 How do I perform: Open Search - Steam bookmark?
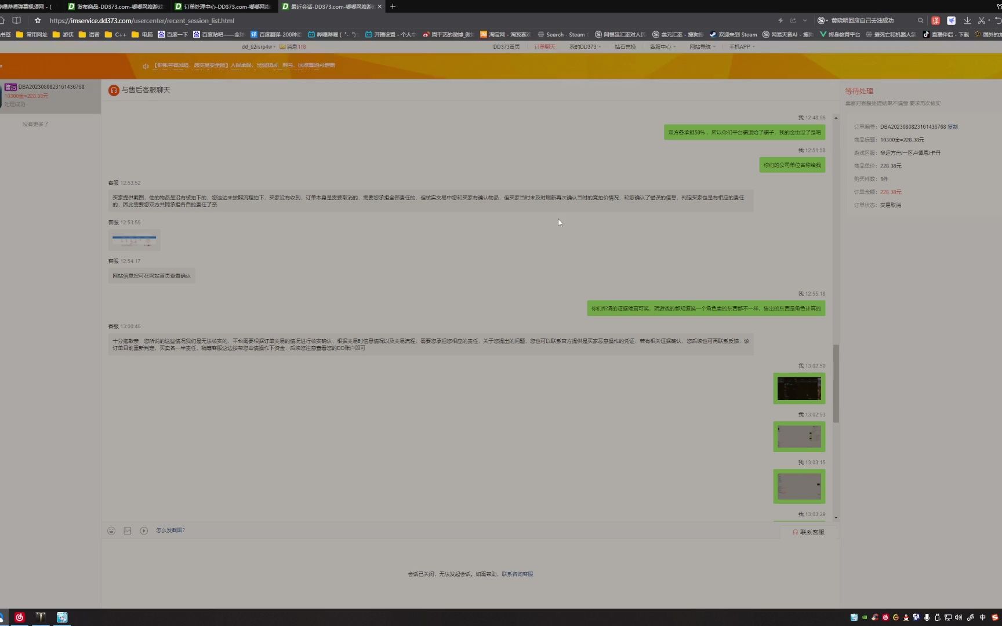point(562,35)
